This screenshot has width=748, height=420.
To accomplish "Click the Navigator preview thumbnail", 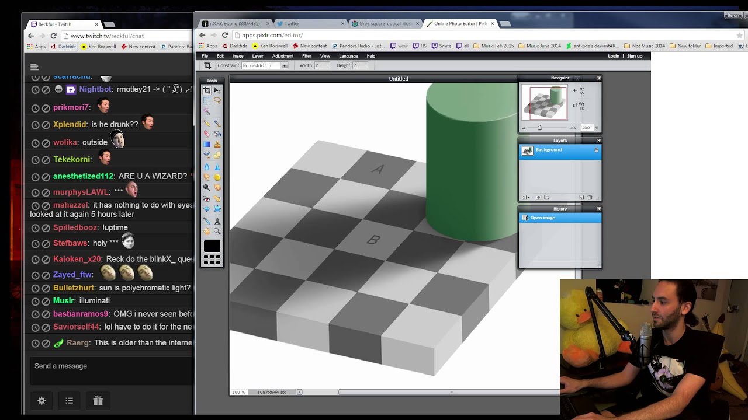I will pos(544,103).
